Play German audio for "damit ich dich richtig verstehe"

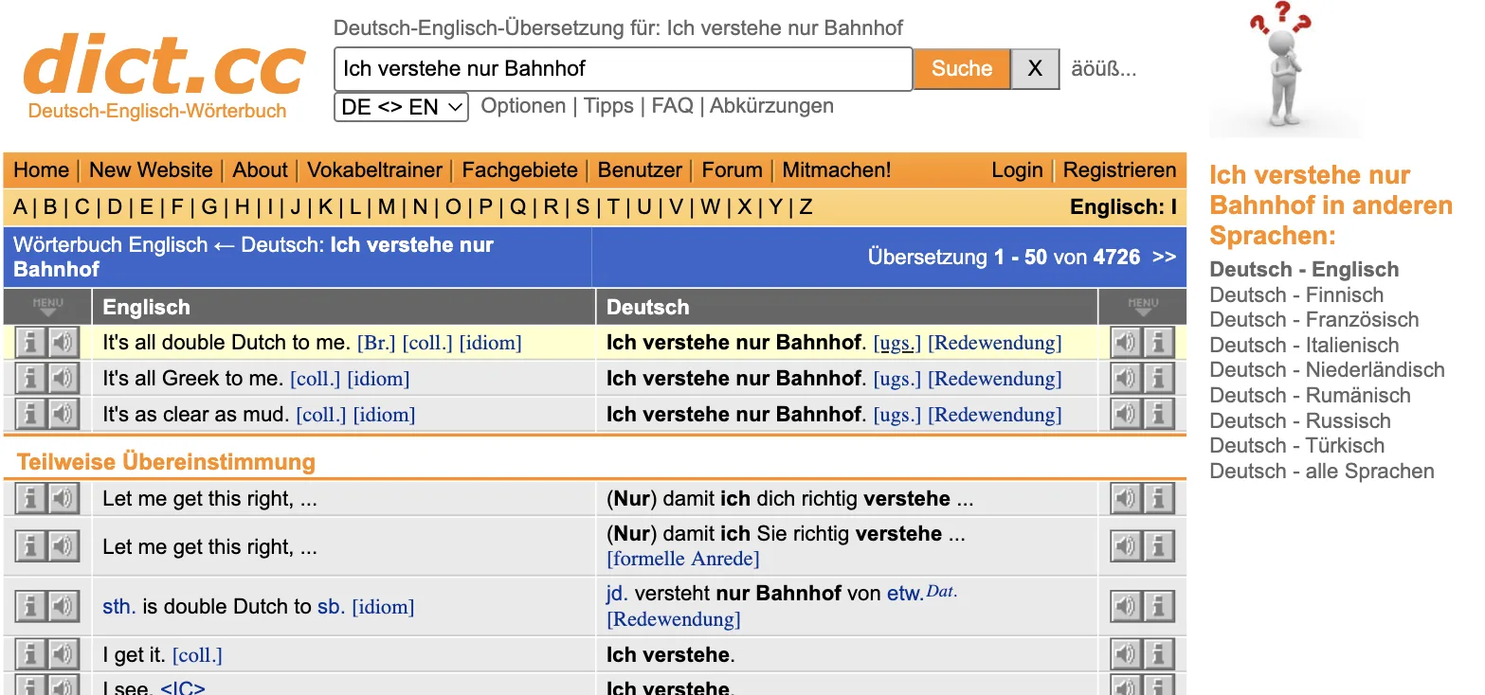point(1126,498)
